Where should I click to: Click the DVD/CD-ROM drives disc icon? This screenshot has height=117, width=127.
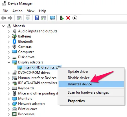click(14, 72)
